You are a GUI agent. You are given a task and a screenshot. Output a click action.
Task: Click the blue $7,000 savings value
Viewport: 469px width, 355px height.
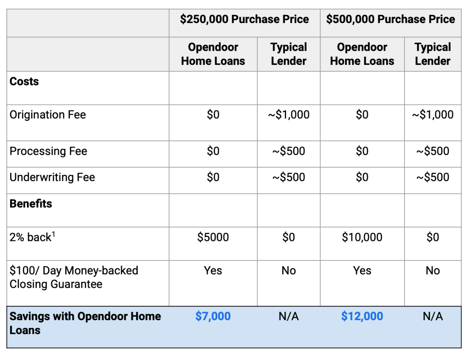(213, 316)
